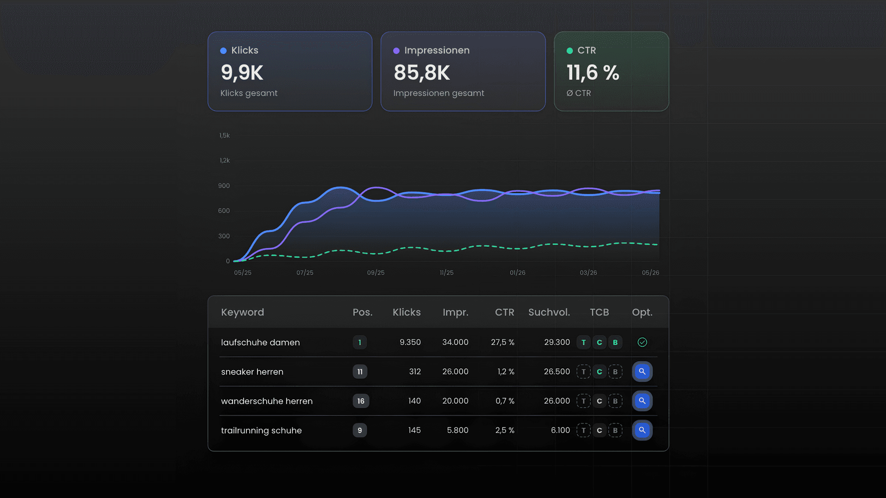886x498 pixels.
Task: Click the 11,6 % average CTR figure
Action: (593, 73)
